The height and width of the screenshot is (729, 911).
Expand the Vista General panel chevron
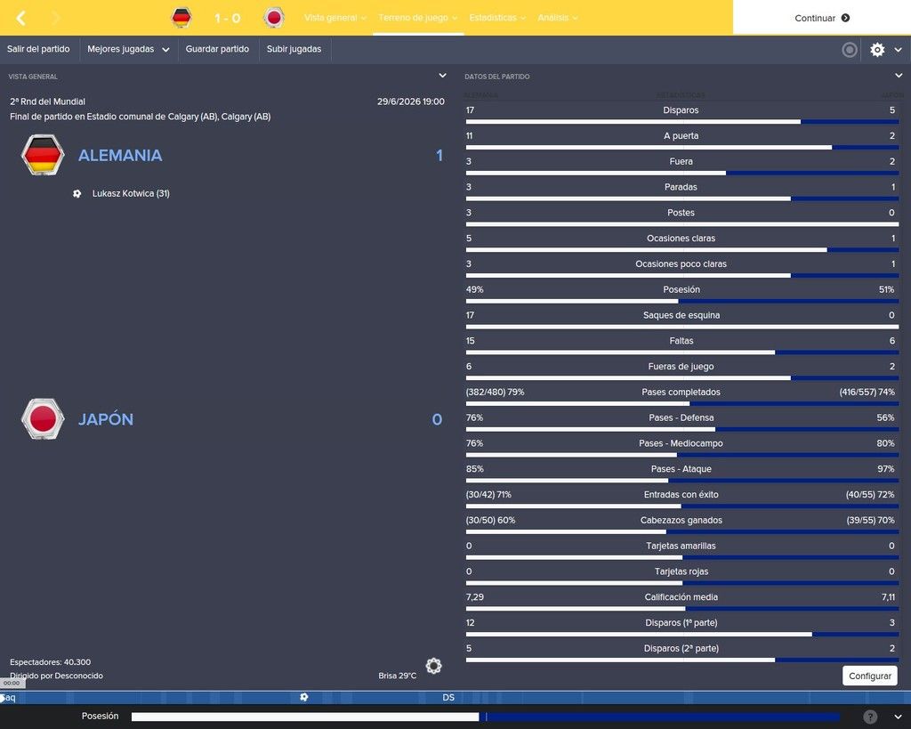pos(442,76)
